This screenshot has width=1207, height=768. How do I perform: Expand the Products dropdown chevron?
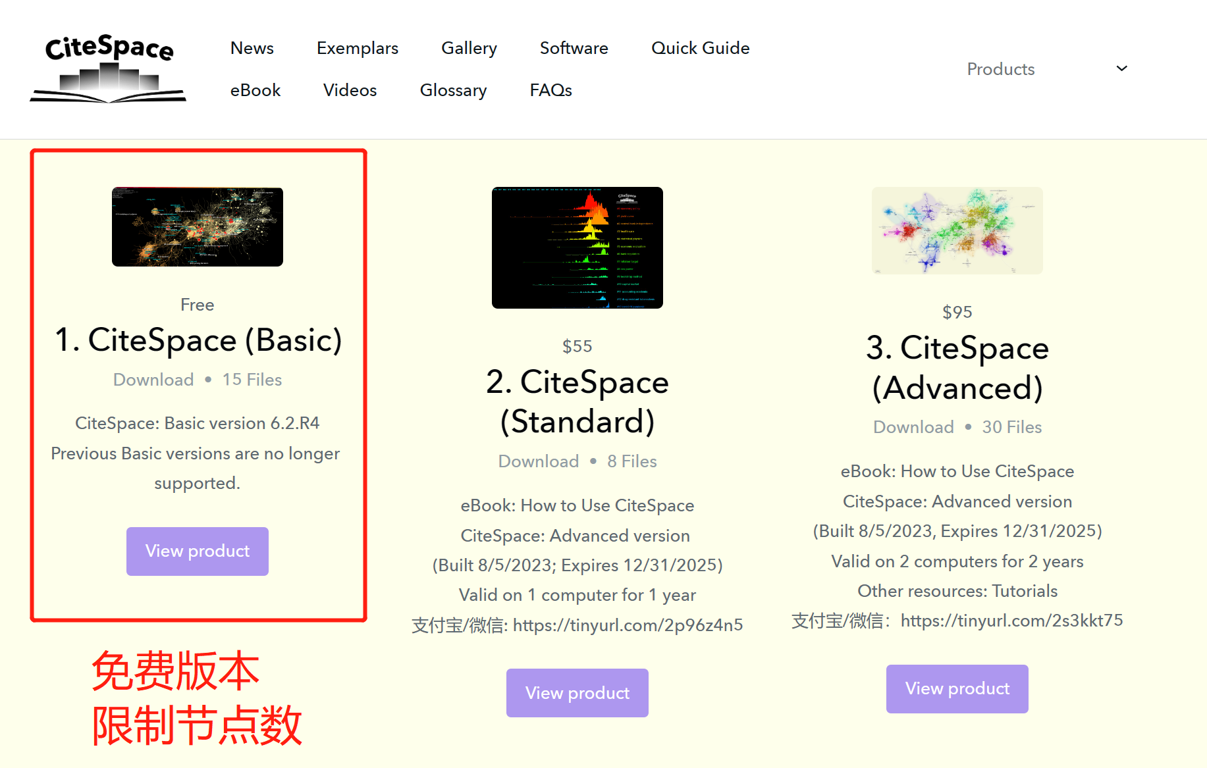point(1121,68)
